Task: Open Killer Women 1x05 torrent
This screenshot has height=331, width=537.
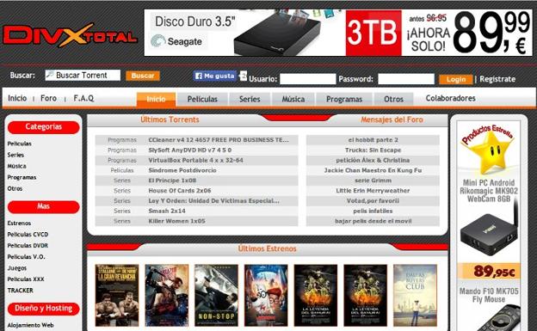Action: [176, 221]
